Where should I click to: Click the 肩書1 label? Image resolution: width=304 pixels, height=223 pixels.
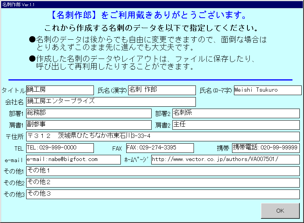16,126
